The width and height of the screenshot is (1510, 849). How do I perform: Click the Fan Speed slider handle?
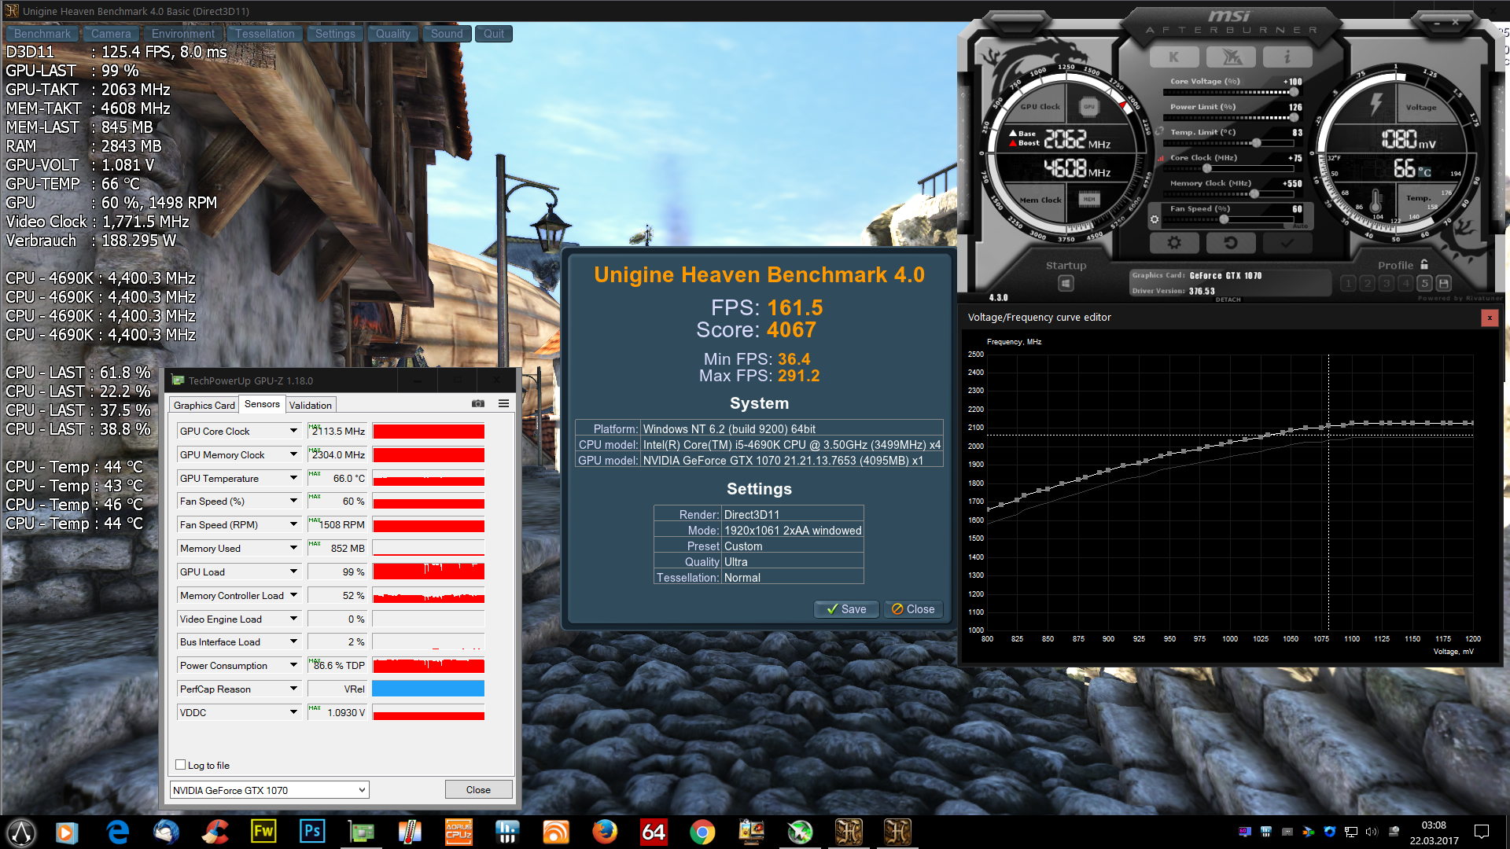pyautogui.click(x=1224, y=220)
